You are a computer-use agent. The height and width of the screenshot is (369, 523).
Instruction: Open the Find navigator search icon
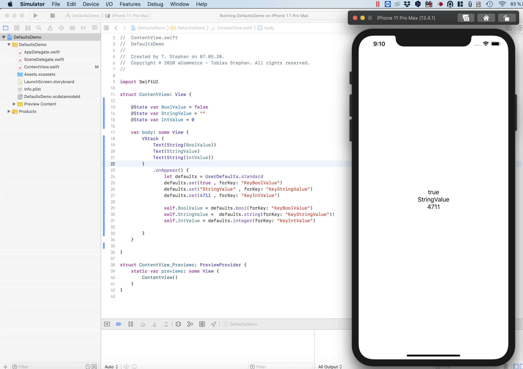click(39, 28)
